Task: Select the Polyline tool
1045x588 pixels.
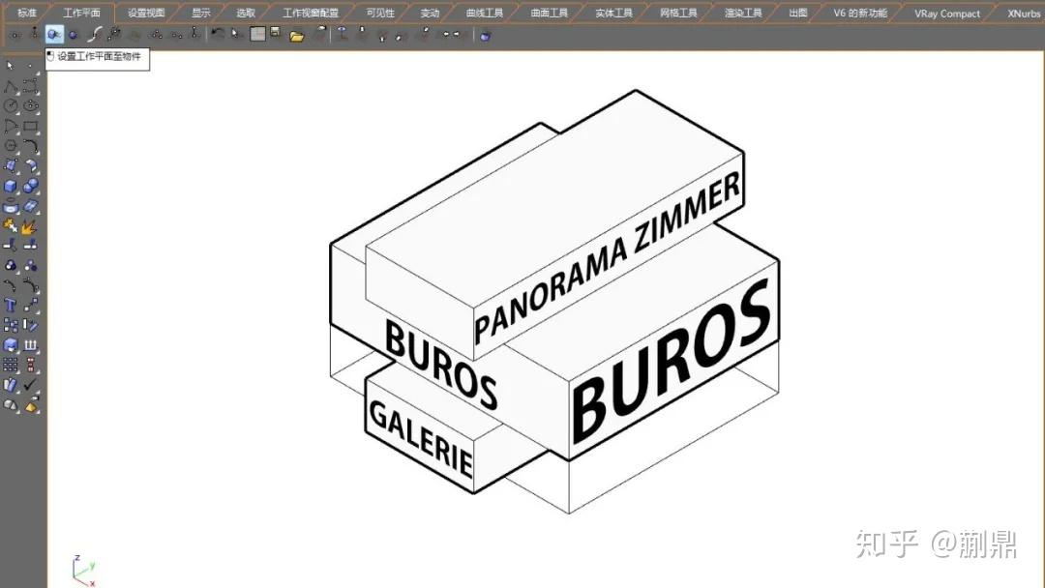Action: pos(11,87)
